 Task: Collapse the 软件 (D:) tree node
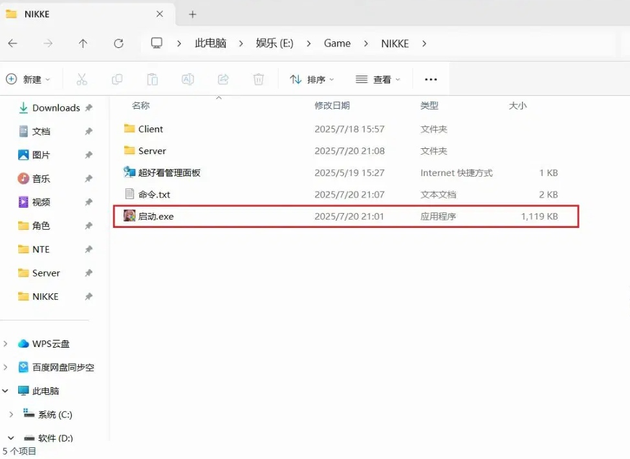tap(11, 438)
